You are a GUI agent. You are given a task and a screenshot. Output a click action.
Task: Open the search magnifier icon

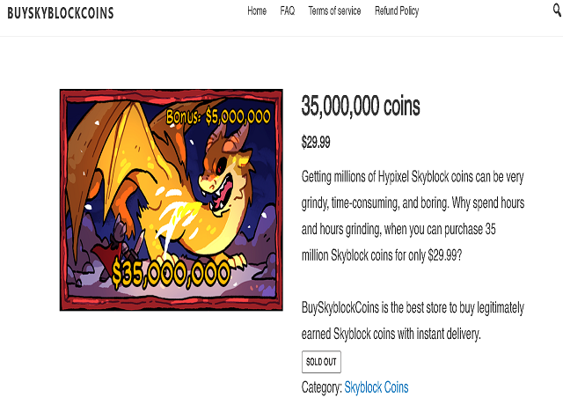557,10
